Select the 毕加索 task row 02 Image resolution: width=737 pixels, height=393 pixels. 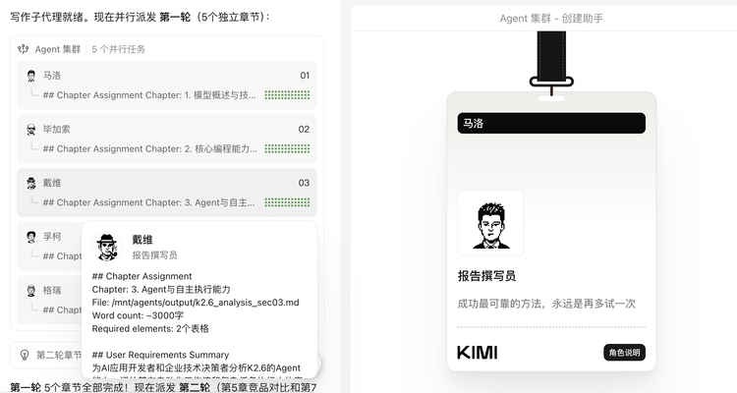point(167,130)
